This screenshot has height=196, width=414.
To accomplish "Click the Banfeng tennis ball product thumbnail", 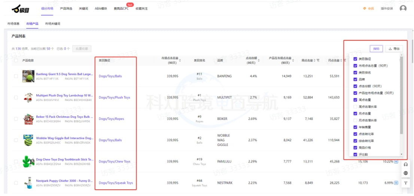I will pos(28,76).
